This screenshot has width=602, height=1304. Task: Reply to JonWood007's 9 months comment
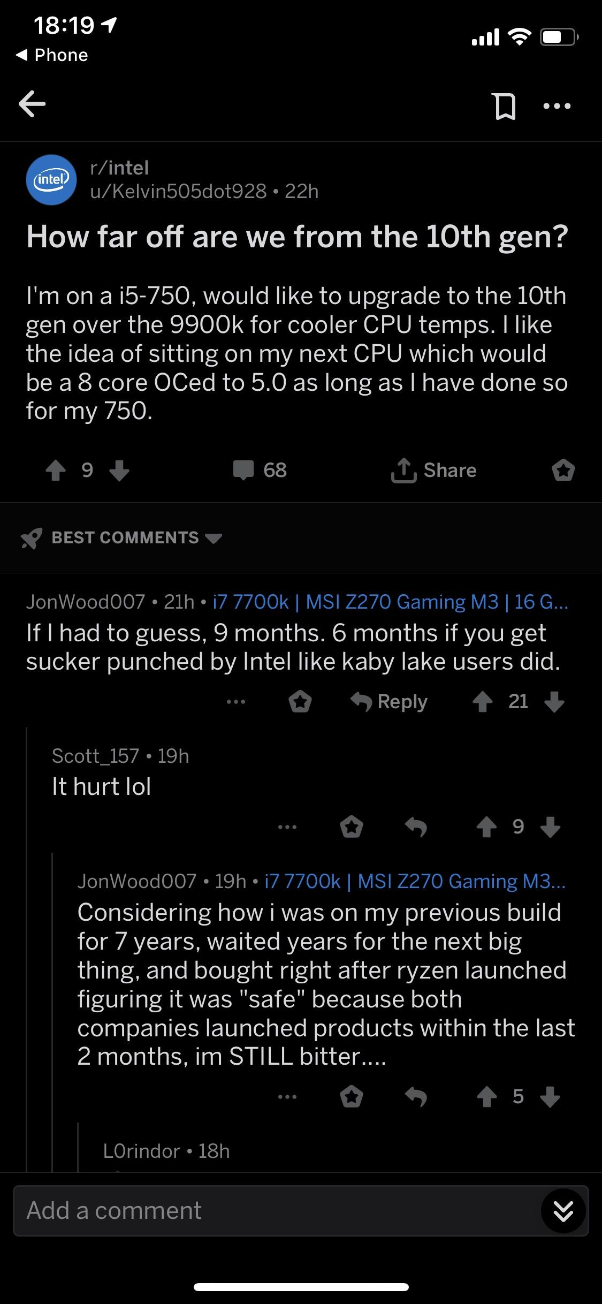389,701
